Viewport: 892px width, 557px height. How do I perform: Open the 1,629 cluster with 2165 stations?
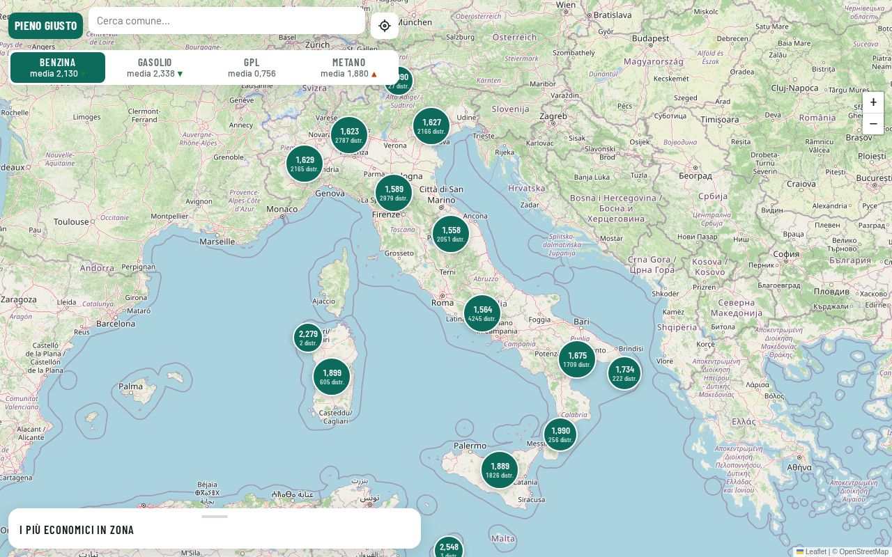click(x=305, y=164)
